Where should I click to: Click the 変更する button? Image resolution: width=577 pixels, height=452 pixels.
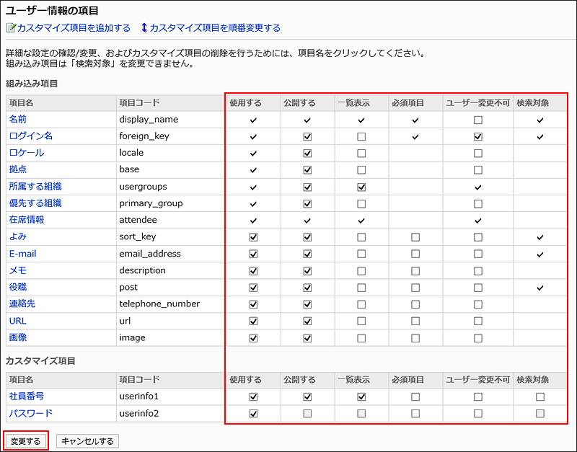point(26,441)
